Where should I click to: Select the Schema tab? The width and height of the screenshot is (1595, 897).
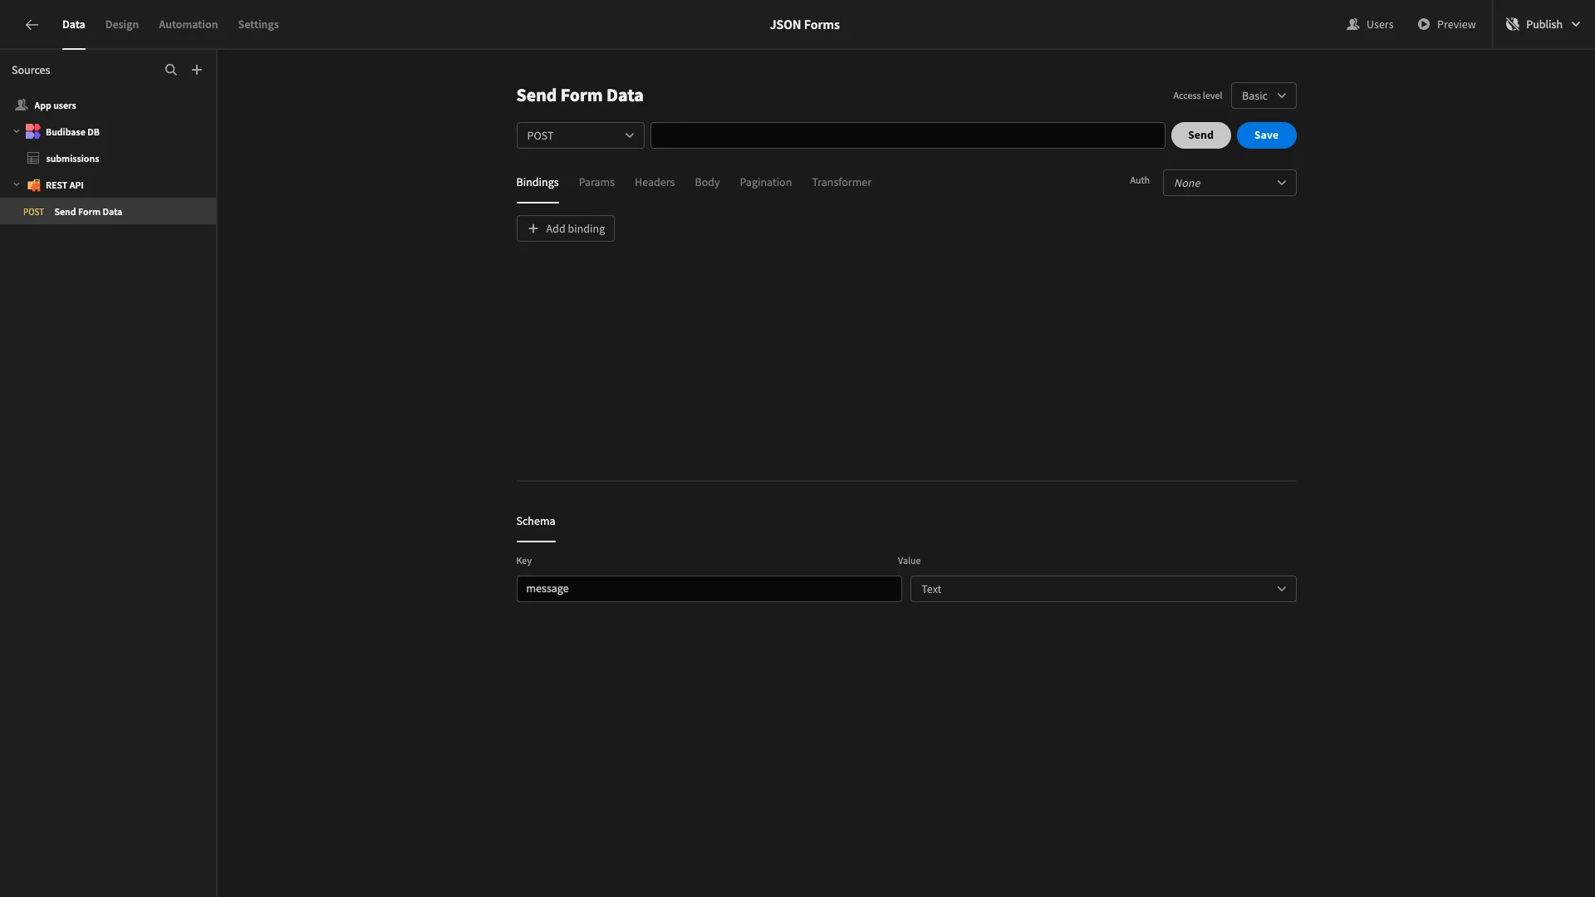click(x=536, y=521)
